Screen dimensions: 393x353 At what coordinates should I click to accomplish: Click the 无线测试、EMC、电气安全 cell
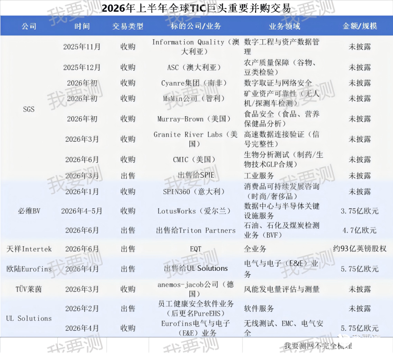click(284, 328)
